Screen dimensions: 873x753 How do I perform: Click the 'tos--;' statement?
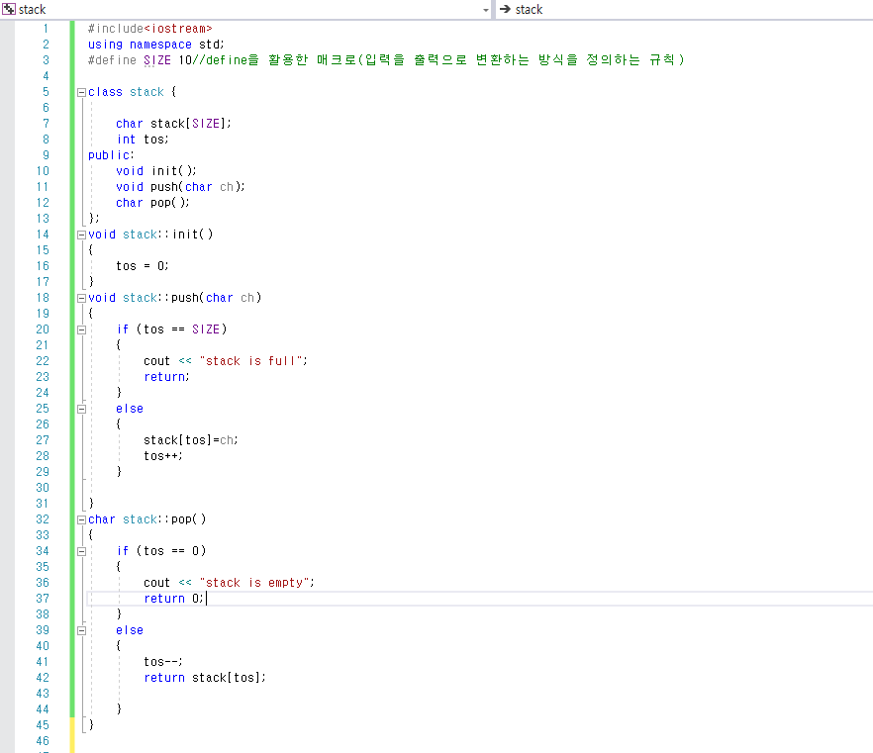(163, 662)
